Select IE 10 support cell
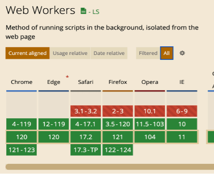214x188 pixels. (182, 124)
